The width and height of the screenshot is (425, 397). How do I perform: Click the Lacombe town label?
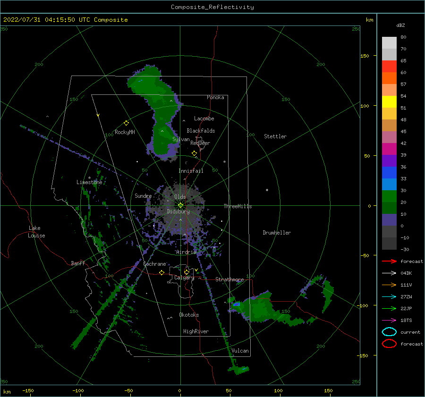click(x=204, y=118)
